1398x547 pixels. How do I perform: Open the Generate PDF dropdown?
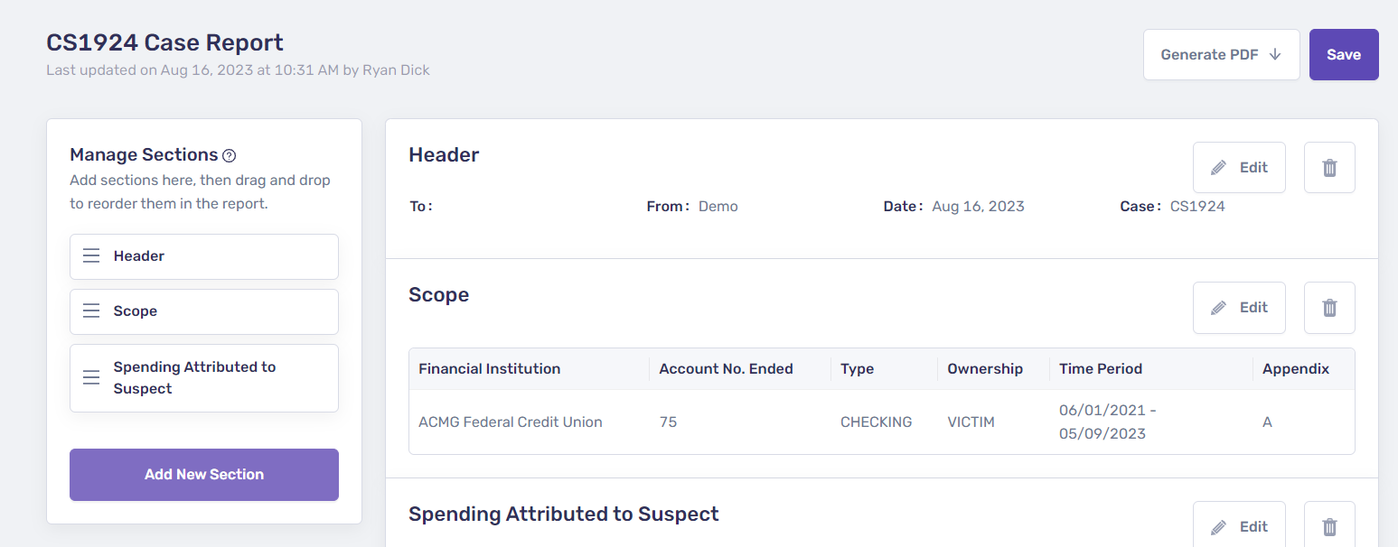click(1221, 55)
